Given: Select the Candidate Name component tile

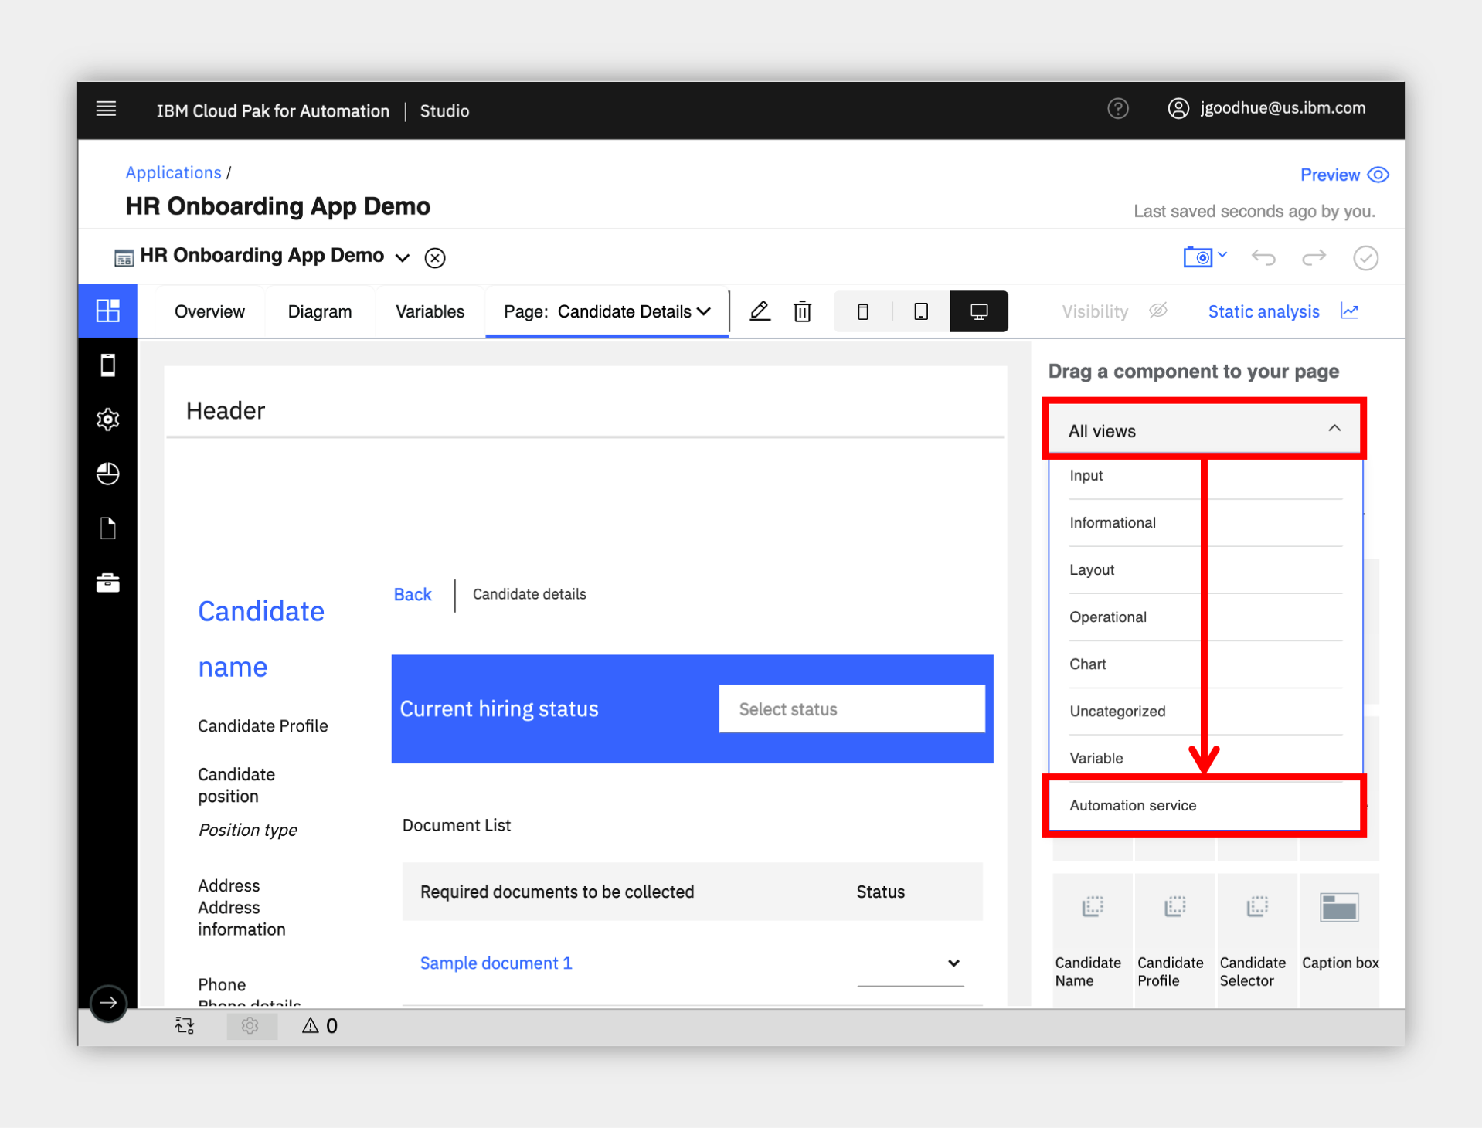Looking at the screenshot, I should 1092,939.
